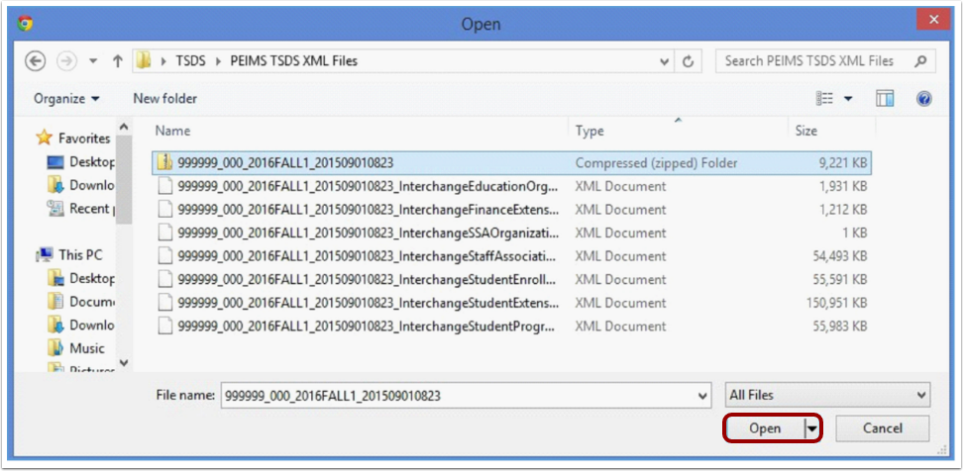Expand the address bar history dropdown

pos(664,61)
